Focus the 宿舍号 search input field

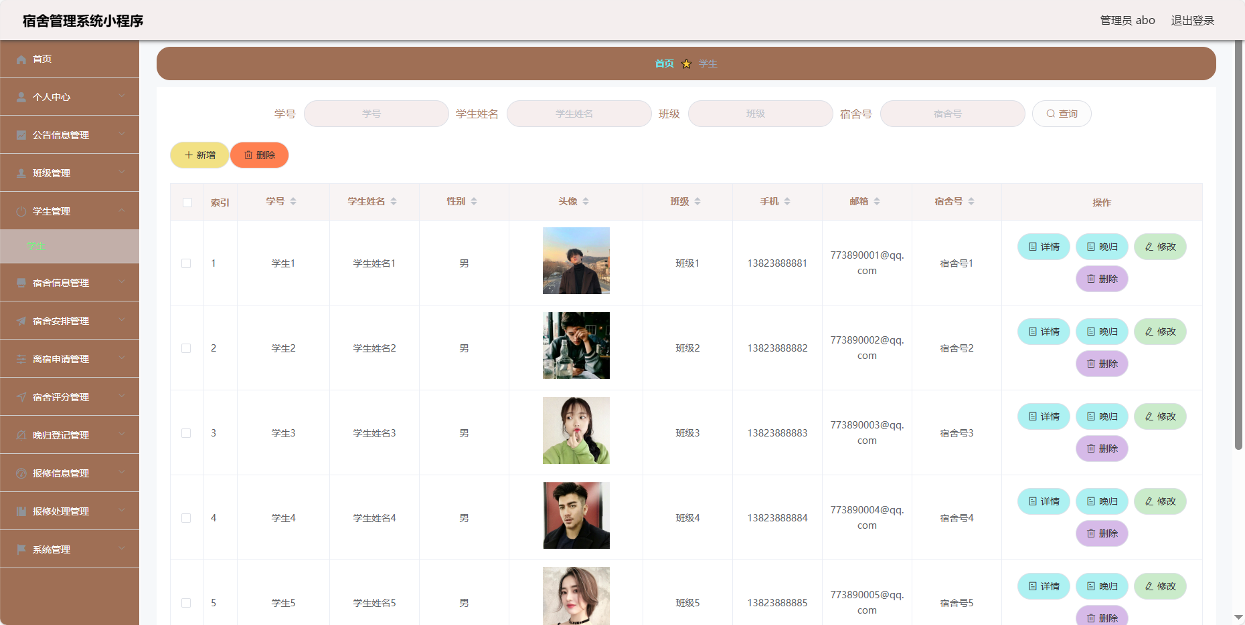coord(952,114)
